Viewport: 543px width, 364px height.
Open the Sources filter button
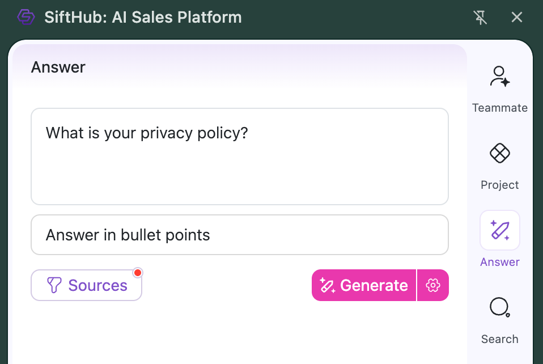pos(86,285)
